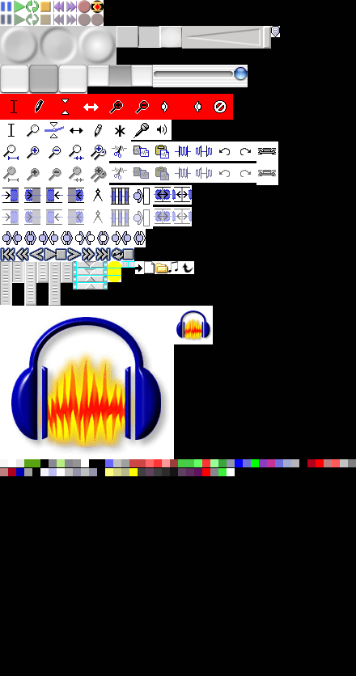Click the black Undo arrow icon
356x676 pixels.
[x=224, y=151]
